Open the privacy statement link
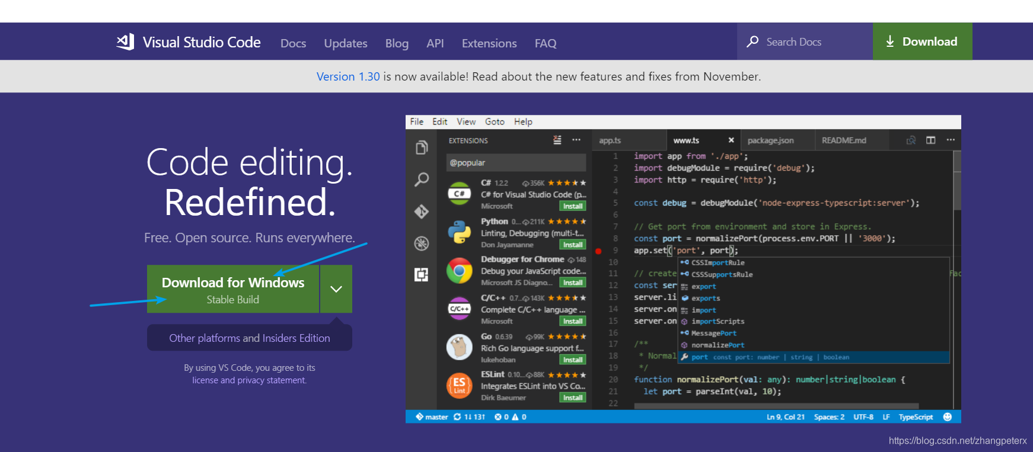 (x=272, y=380)
